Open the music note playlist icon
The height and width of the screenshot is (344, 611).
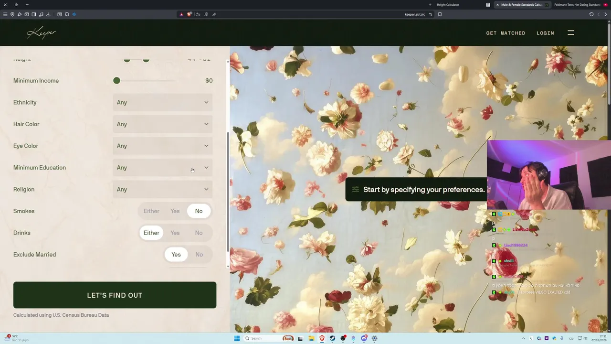(x=41, y=14)
